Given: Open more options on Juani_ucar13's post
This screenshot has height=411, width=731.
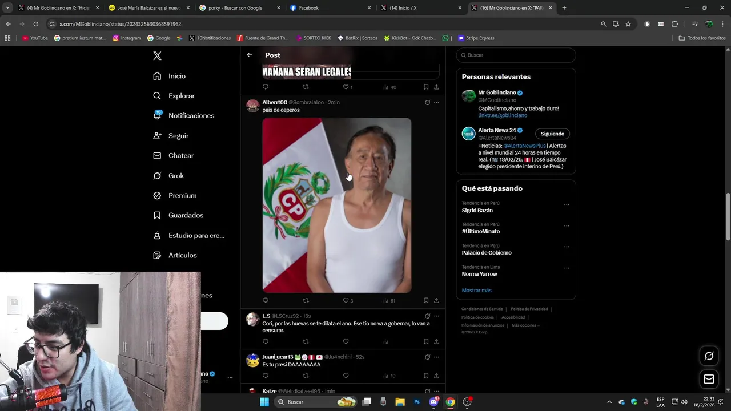Looking at the screenshot, I should point(436,357).
